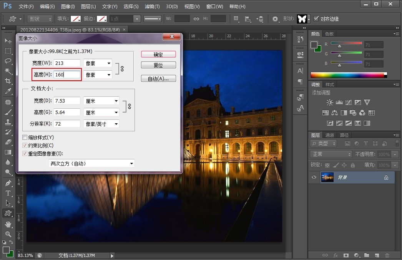Open the 分辨率 unit 像素/英寸 dropdown

[x=101, y=124]
